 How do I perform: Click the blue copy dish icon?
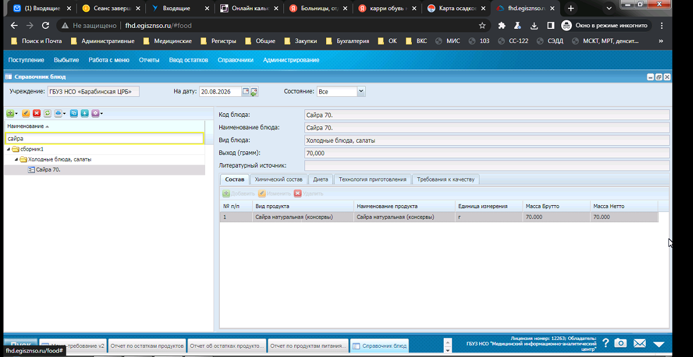tap(74, 113)
